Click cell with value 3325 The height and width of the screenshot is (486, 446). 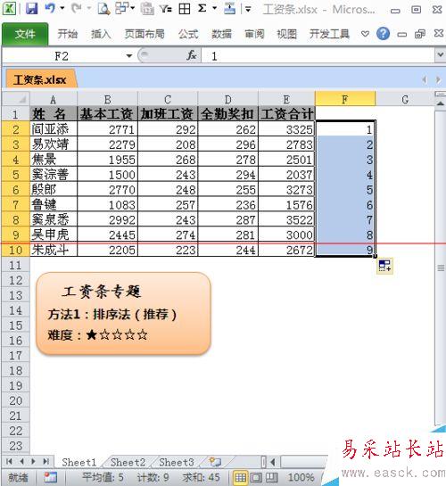[286, 129]
